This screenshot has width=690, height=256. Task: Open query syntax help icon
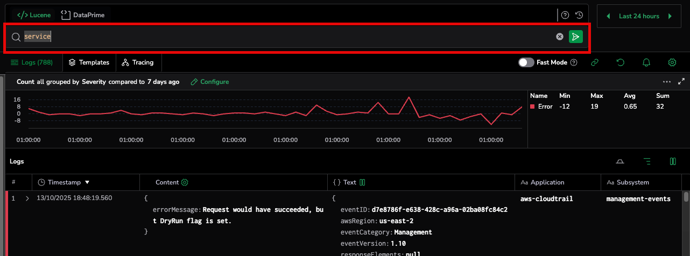coord(565,16)
